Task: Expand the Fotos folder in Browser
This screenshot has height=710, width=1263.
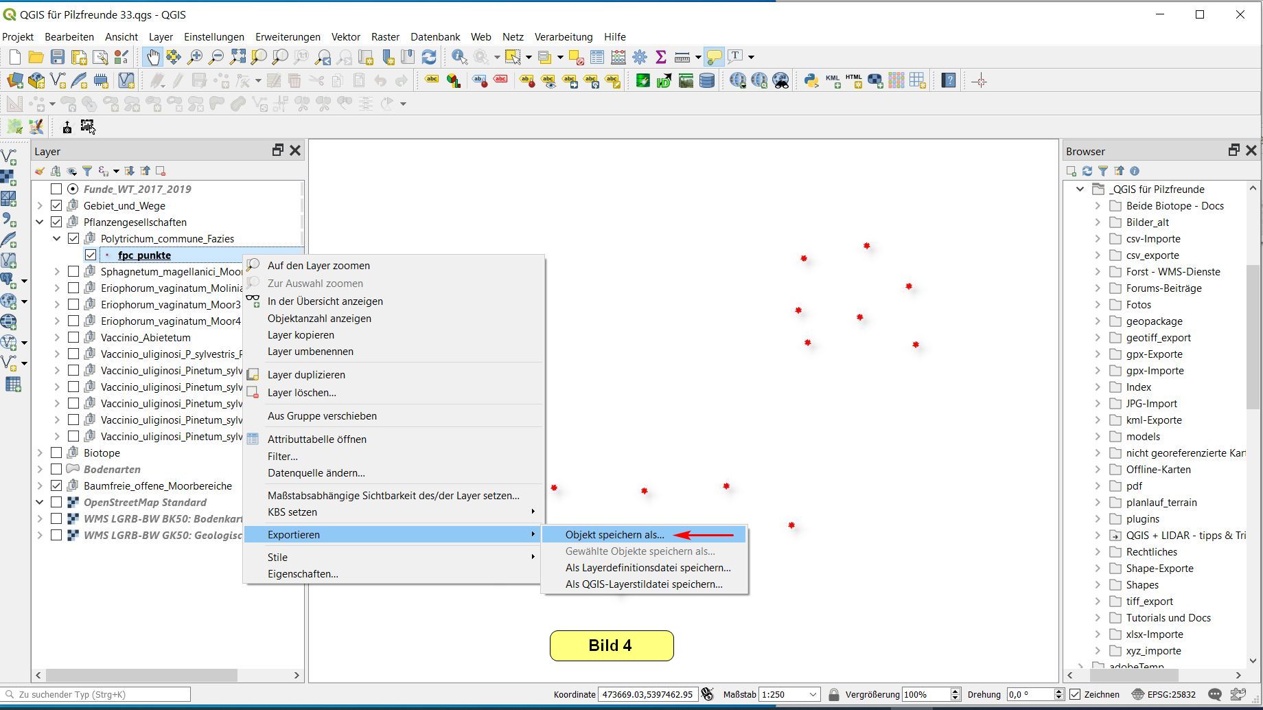Action: (1098, 304)
